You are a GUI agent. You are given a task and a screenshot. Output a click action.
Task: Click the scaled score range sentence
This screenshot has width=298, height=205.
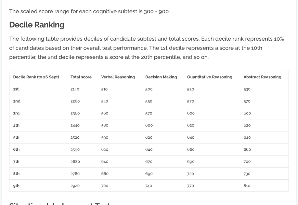pyautogui.click(x=89, y=11)
